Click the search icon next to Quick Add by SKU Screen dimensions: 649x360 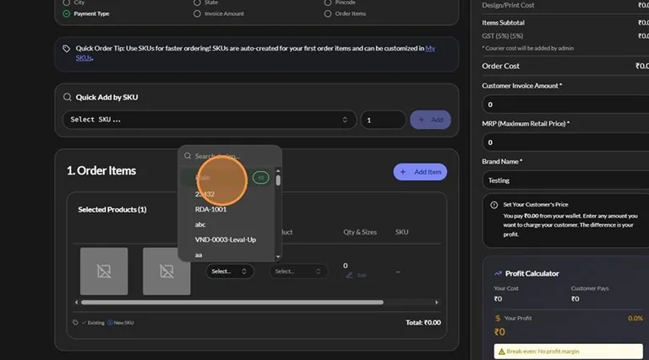click(x=67, y=97)
